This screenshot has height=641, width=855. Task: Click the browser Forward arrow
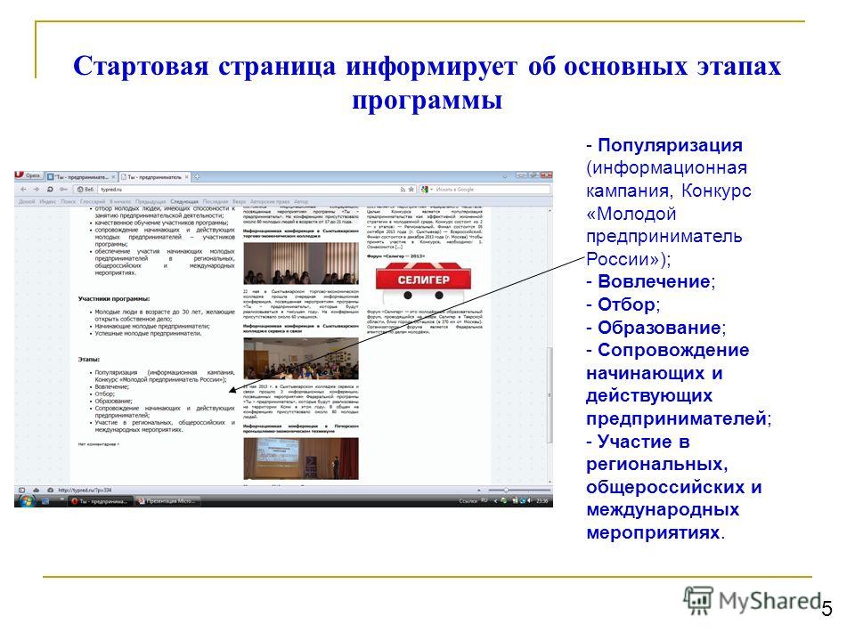coord(36,190)
